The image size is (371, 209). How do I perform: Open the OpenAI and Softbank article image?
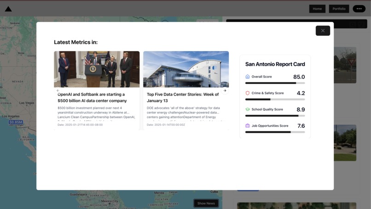(x=97, y=69)
